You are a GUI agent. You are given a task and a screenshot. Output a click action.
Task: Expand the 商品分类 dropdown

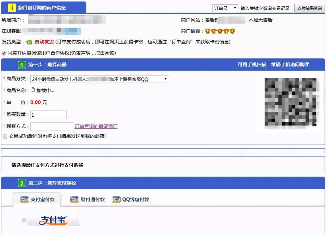pos(100,79)
